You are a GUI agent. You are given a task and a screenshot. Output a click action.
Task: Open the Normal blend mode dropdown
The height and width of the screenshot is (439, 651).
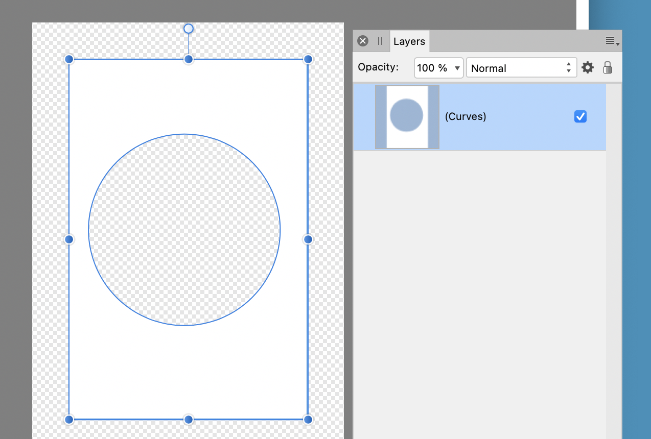tap(522, 68)
